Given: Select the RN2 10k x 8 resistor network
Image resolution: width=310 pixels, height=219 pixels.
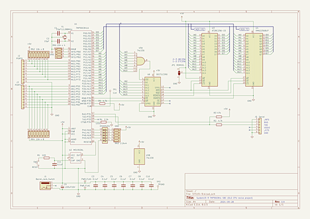Looking at the screenshot, I should 39,54.
